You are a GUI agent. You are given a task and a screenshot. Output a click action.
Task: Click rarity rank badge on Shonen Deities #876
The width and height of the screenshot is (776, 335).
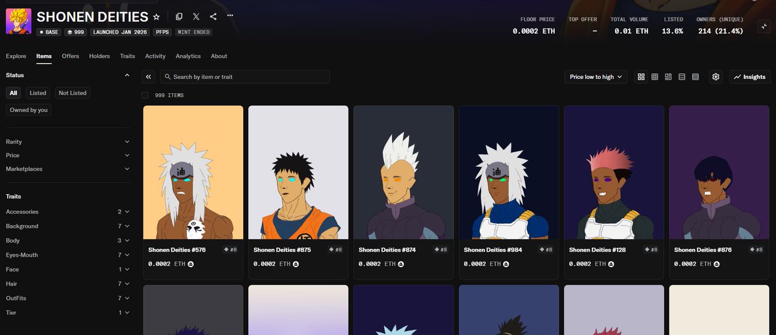(x=756, y=249)
